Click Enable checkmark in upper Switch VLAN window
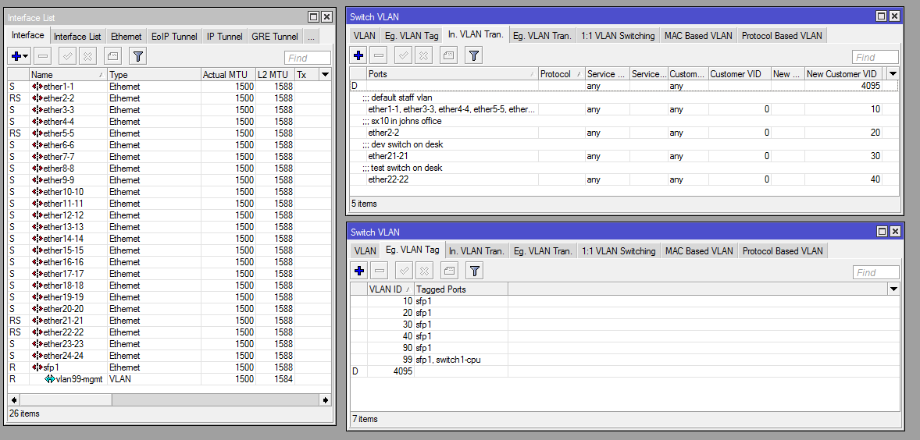The height and width of the screenshot is (440, 920). [403, 55]
